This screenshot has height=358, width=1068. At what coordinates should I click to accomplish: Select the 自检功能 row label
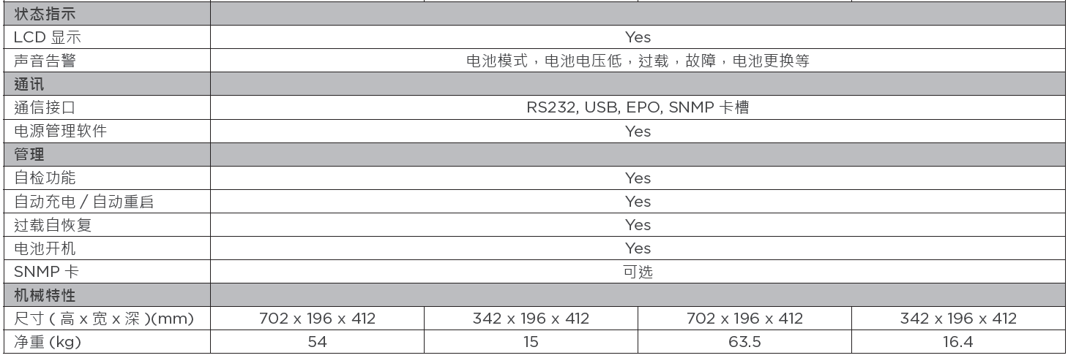[x=45, y=178]
